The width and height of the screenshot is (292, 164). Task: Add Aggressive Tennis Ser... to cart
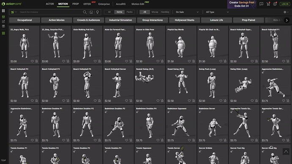(x=288, y=140)
